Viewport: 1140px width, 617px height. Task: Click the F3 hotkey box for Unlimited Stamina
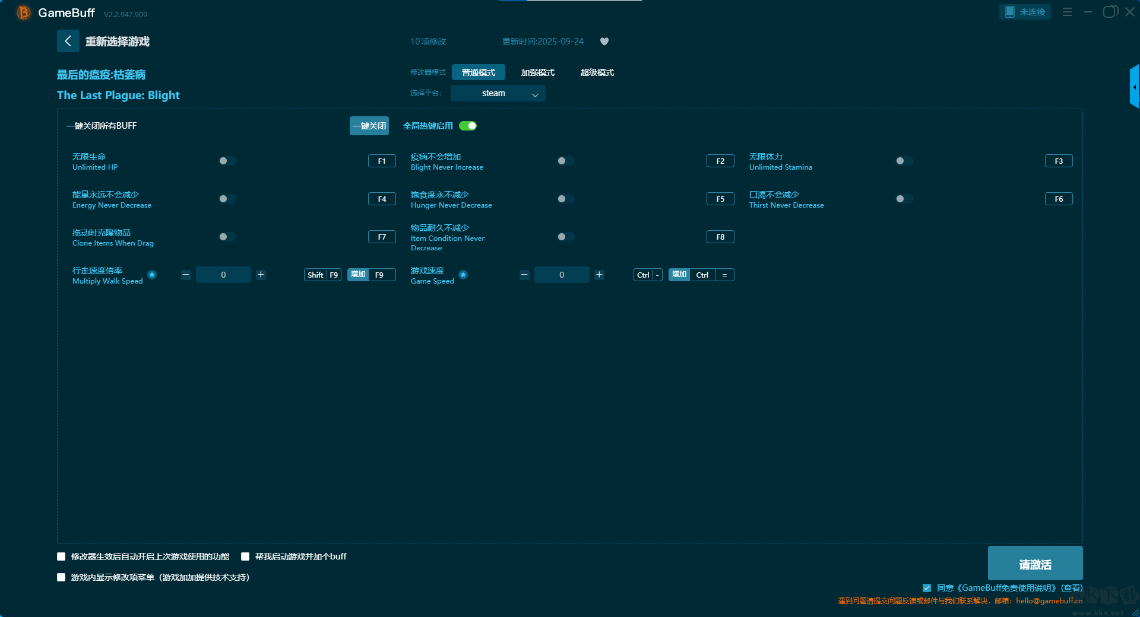point(1059,161)
